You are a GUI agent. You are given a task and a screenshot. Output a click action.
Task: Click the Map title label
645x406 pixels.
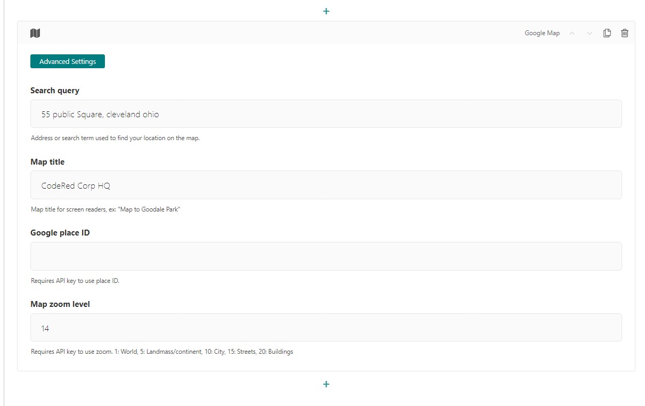pyautogui.click(x=47, y=162)
